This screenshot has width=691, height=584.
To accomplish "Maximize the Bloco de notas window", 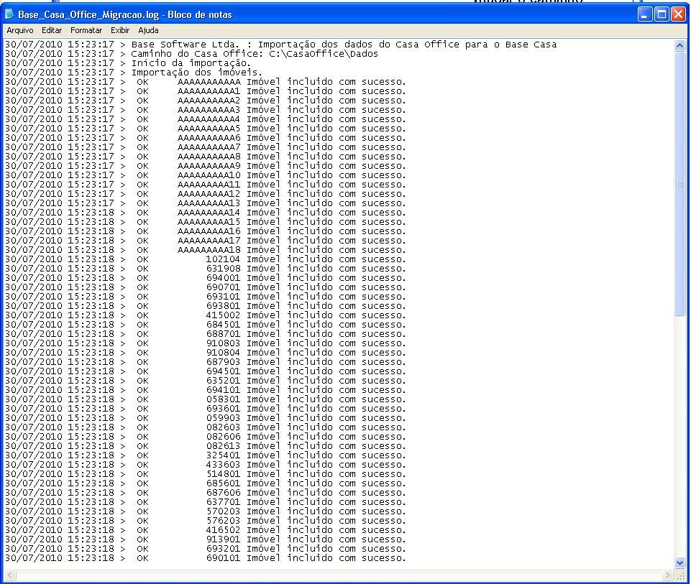I will point(661,14).
